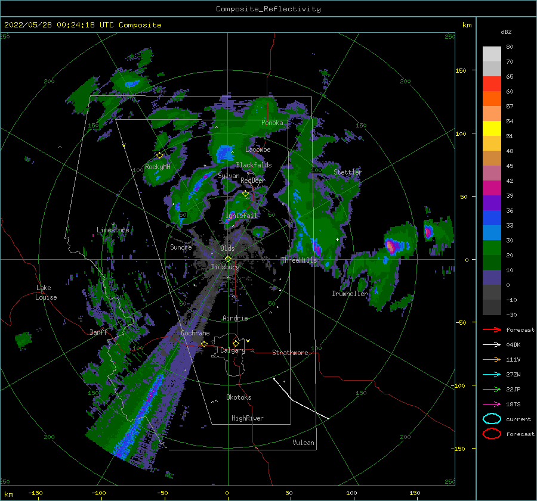The height and width of the screenshot is (501, 537).
Task: Click the 2022/05/28 00:24:18 UTC timestamp
Action: (x=59, y=25)
